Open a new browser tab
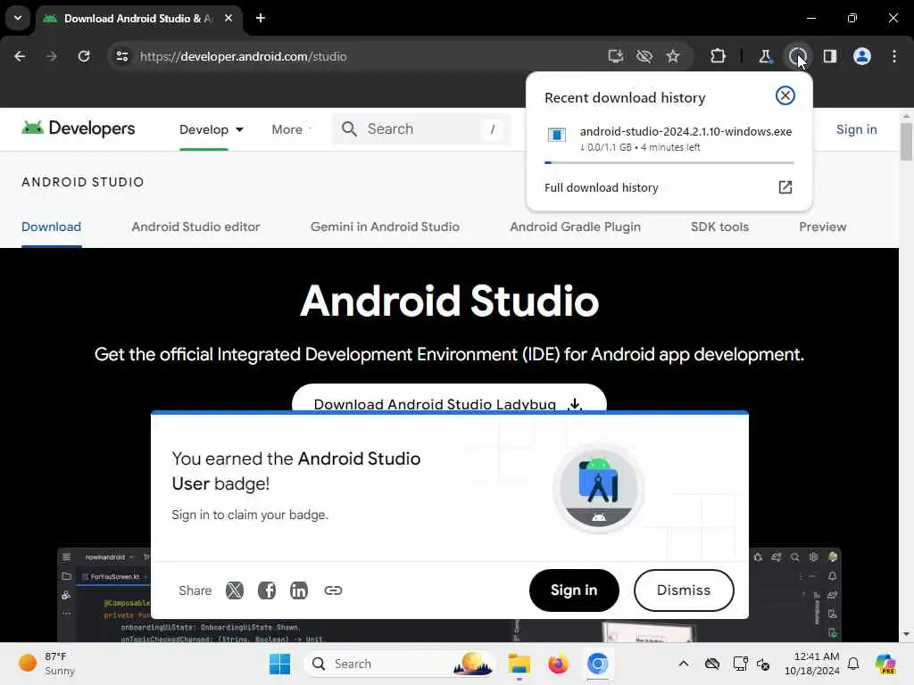 click(x=261, y=18)
